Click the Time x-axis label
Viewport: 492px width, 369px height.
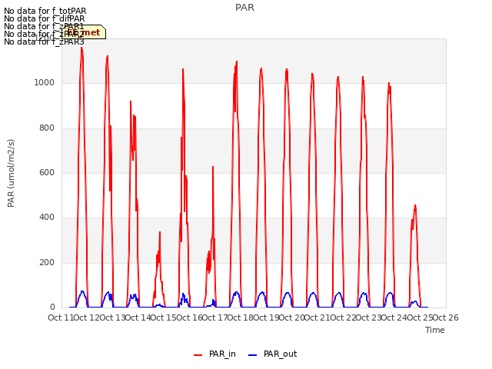click(x=434, y=330)
